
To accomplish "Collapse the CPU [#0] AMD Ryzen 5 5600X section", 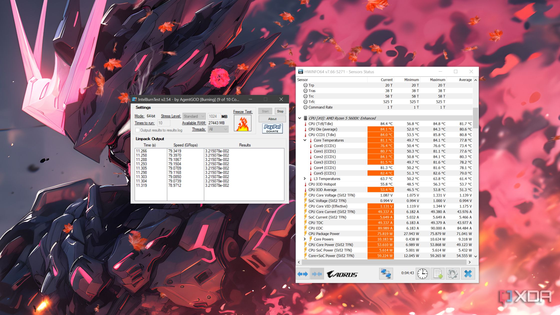I will [299, 118].
